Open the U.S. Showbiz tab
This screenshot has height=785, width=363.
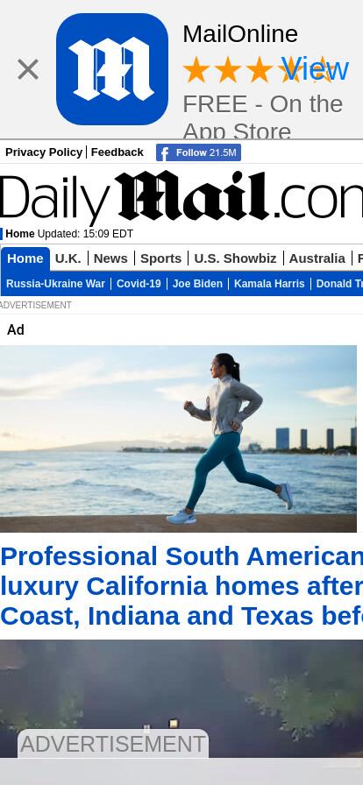(235, 258)
